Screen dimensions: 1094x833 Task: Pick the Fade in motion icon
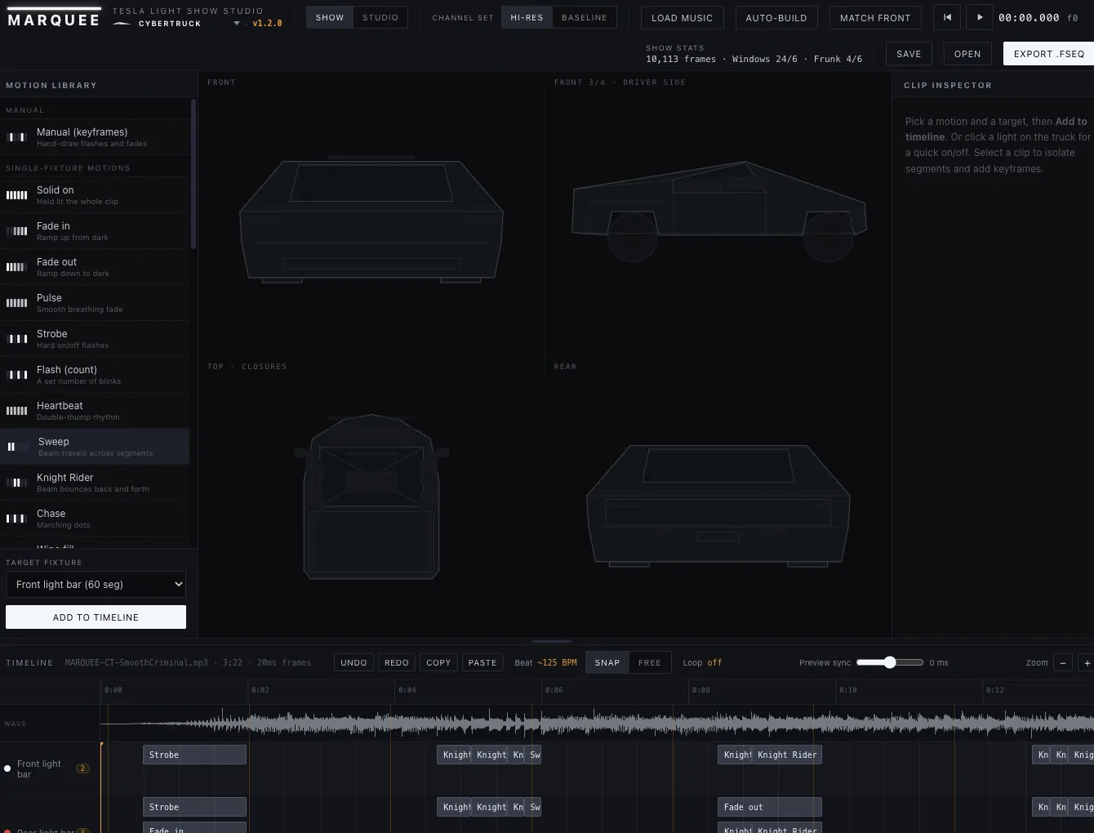pos(16,231)
